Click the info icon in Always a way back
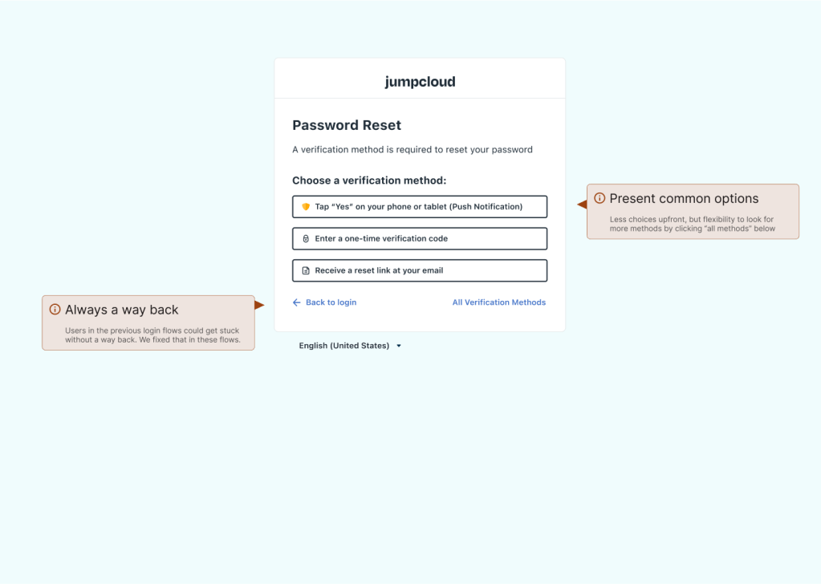The height and width of the screenshot is (584, 821). coord(55,310)
